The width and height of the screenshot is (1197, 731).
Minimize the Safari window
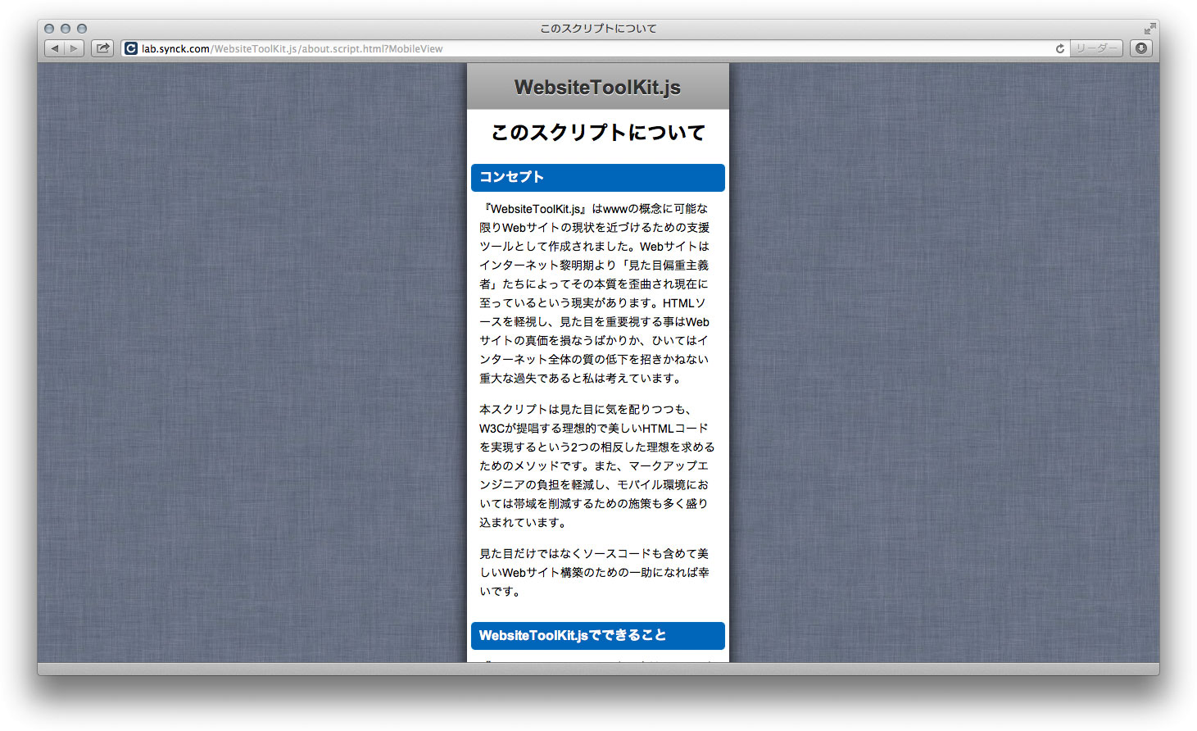66,29
